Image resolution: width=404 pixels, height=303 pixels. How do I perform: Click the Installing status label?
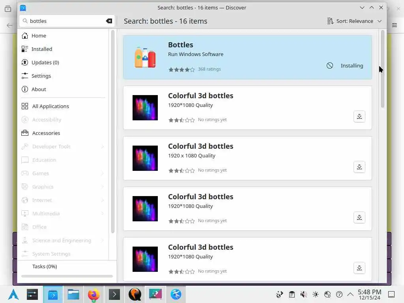[x=352, y=66]
